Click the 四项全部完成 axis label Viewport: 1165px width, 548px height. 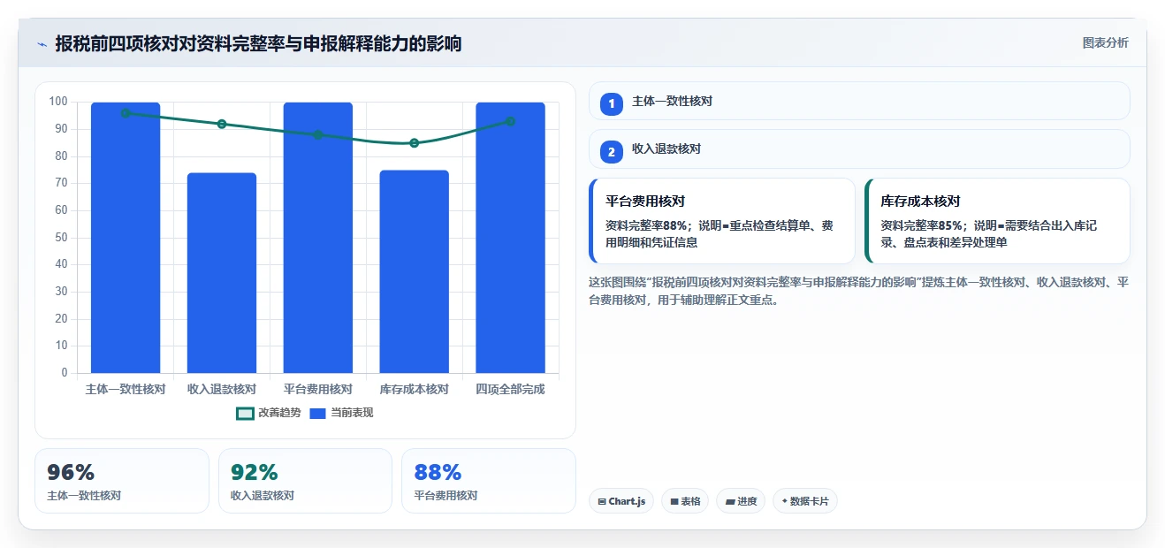pyautogui.click(x=511, y=389)
